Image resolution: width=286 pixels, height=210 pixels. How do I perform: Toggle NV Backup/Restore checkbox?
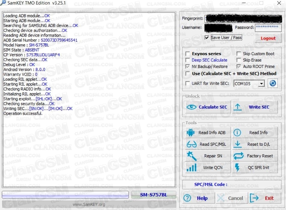click(187, 66)
